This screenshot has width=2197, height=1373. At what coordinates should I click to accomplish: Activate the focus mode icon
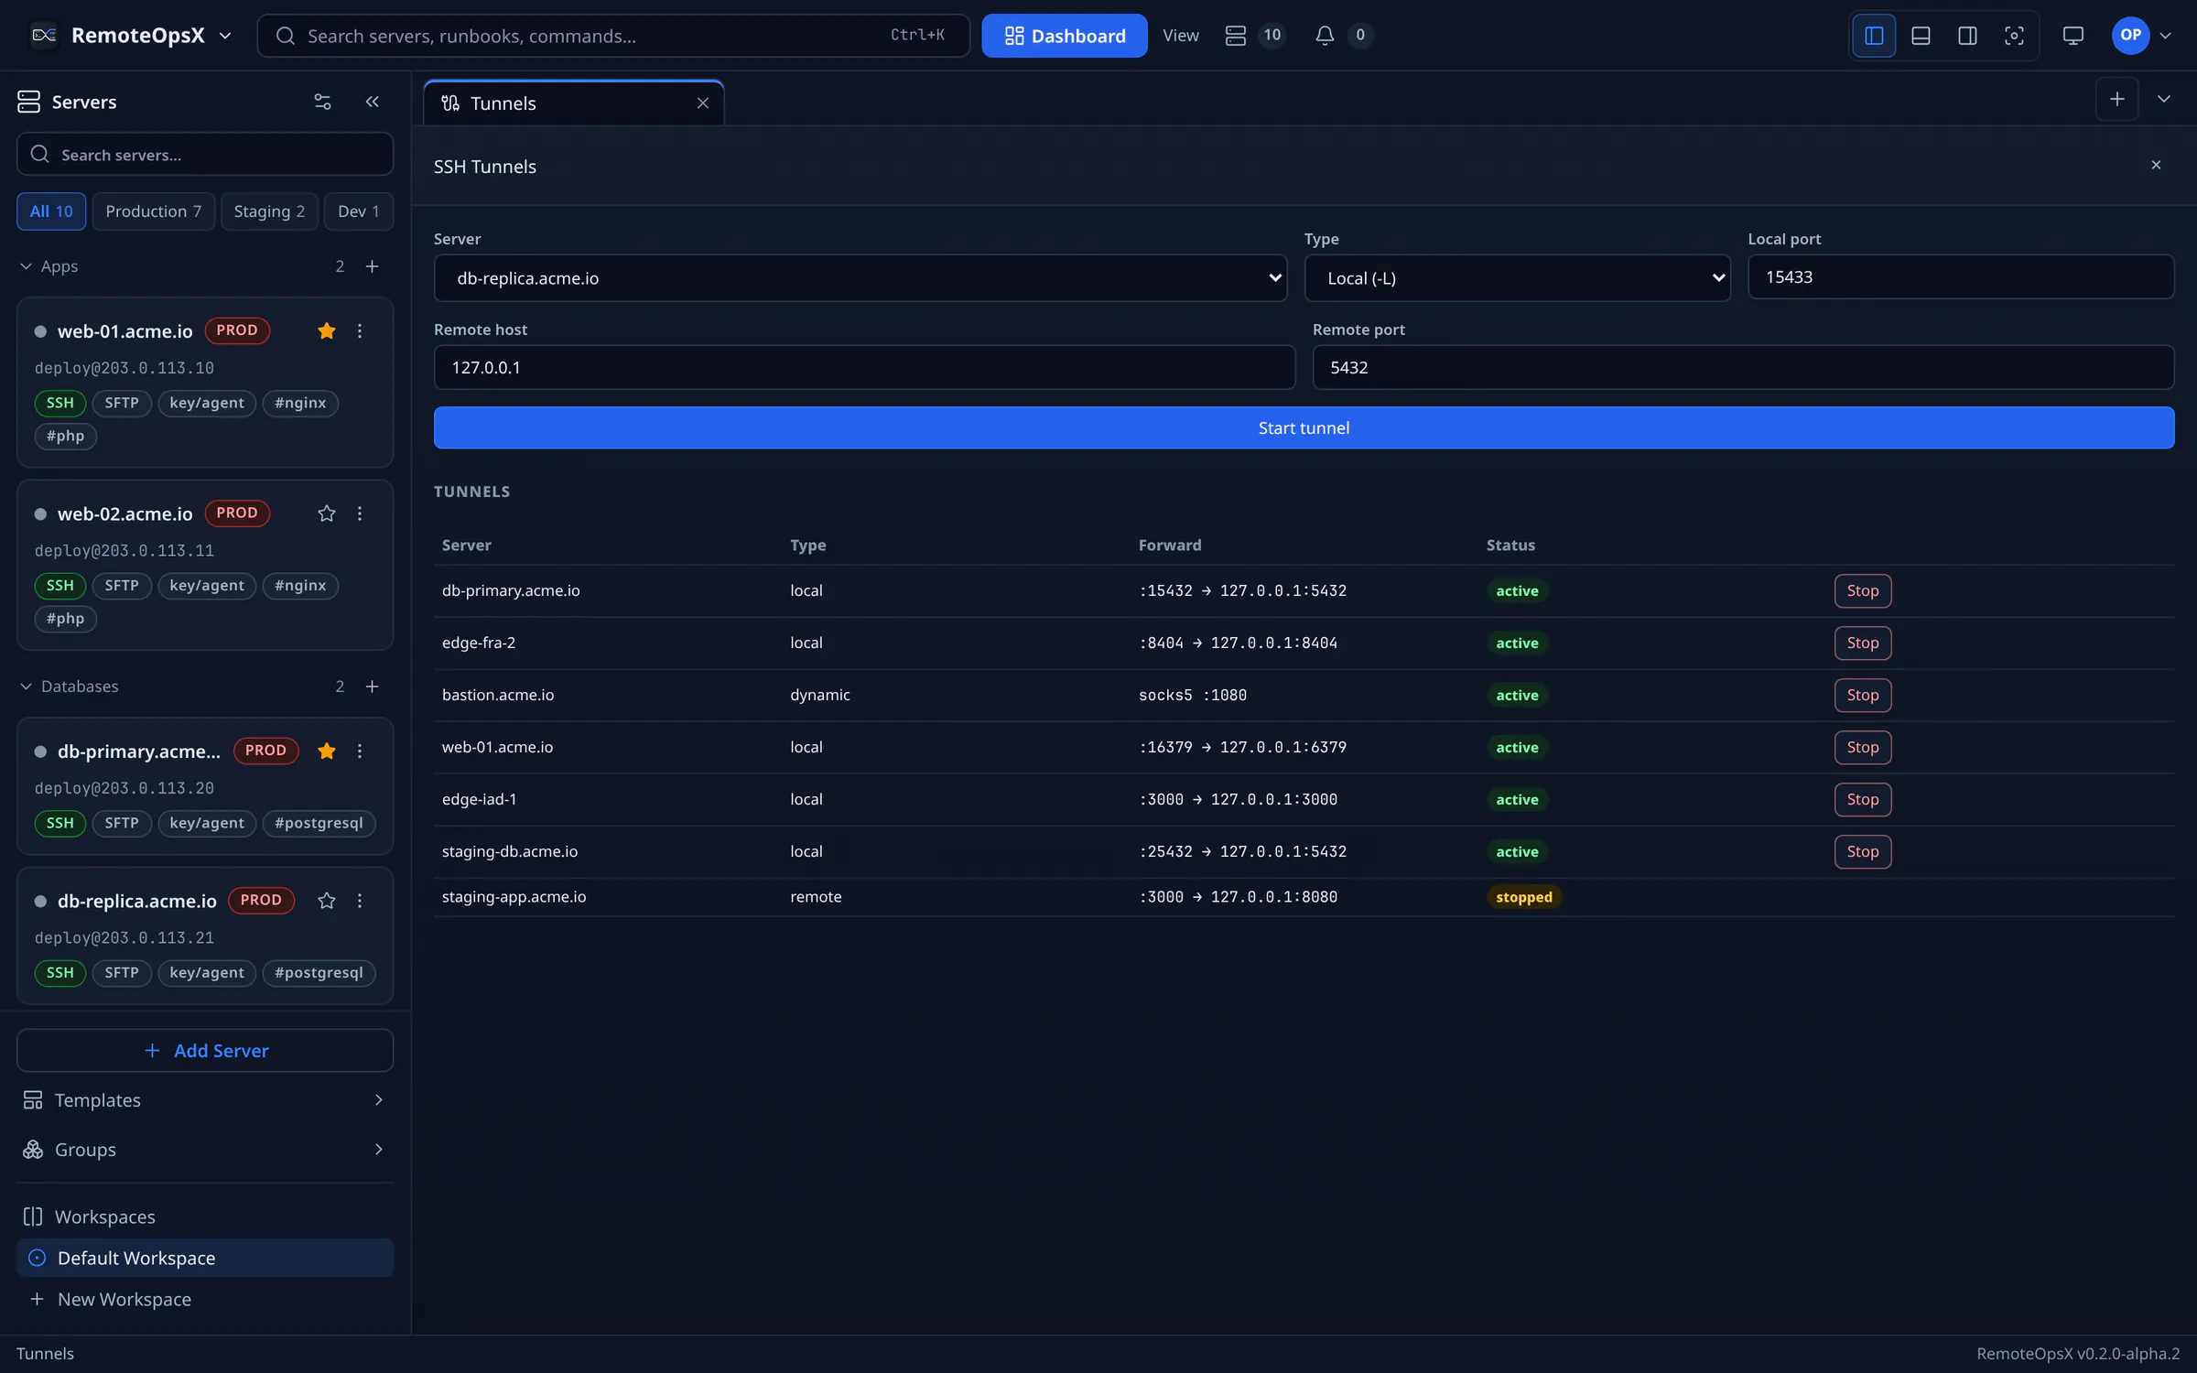coord(2014,36)
